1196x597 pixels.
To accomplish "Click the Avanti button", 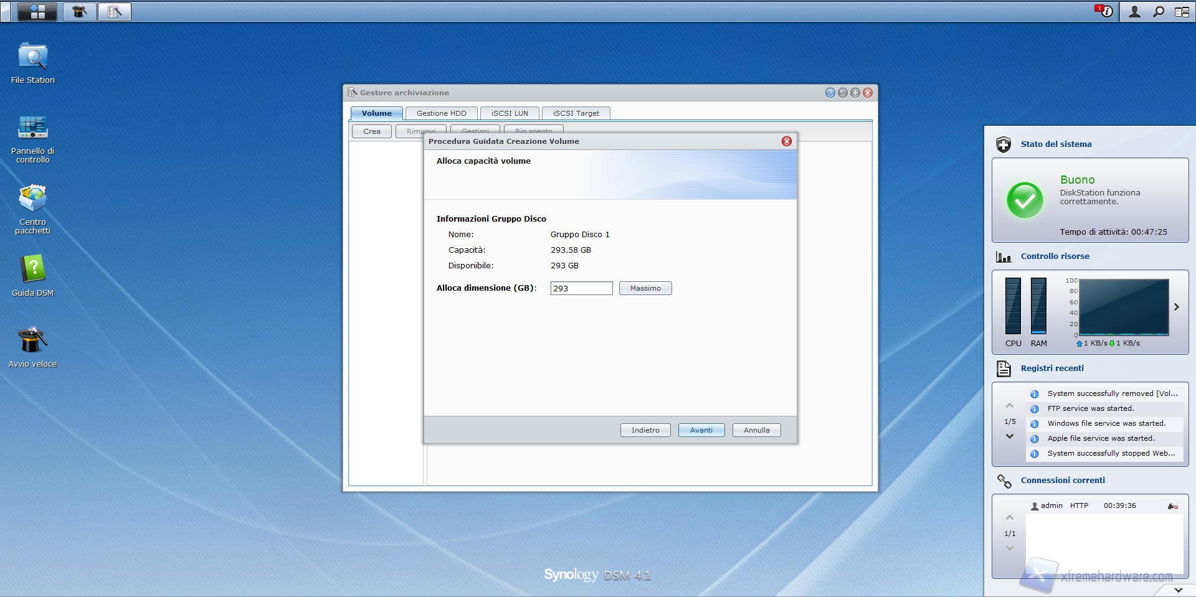I will coord(701,430).
